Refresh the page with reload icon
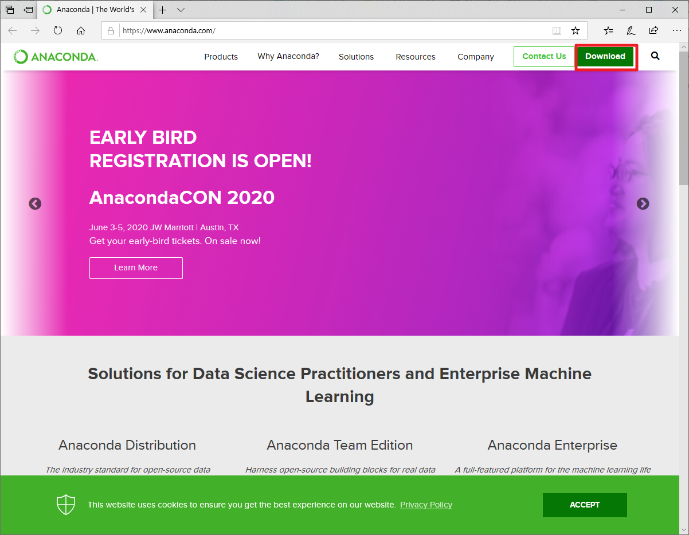The image size is (689, 535). coord(58,30)
